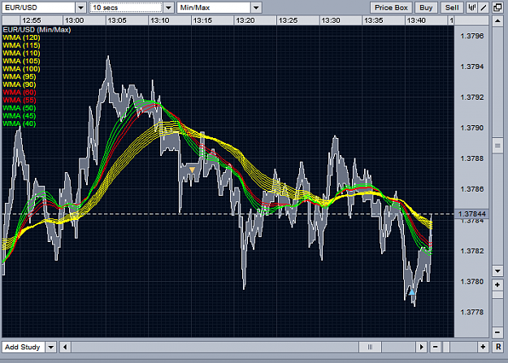Open the Add Study dropdown arrow
The width and height of the screenshot is (508, 363).
pos(51,347)
